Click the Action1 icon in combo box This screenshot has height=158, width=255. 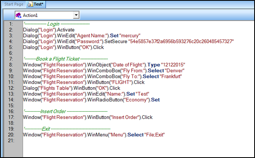coord(19,15)
